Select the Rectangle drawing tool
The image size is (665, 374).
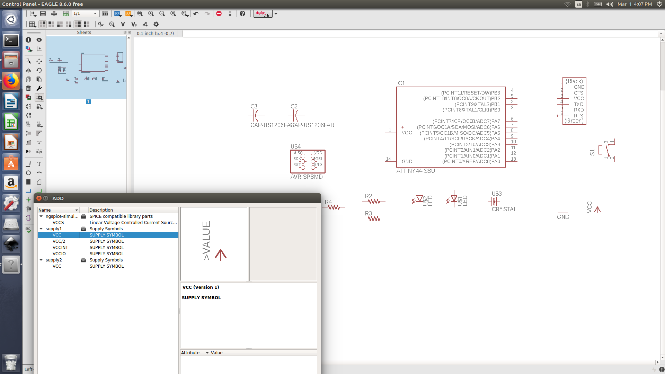28,182
